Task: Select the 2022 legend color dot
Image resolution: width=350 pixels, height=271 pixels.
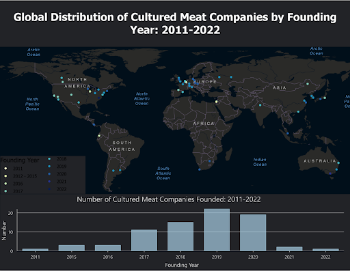Action: (x=49, y=189)
